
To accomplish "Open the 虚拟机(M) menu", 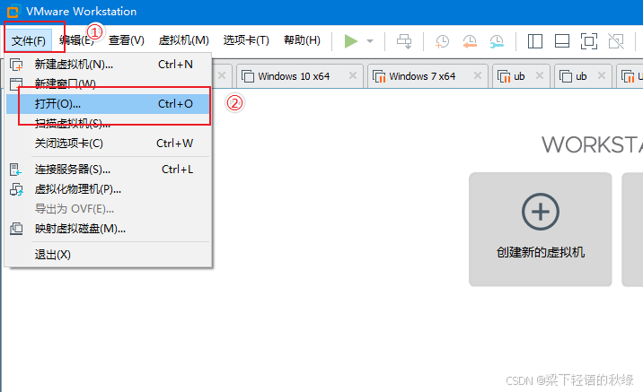I will 184,40.
